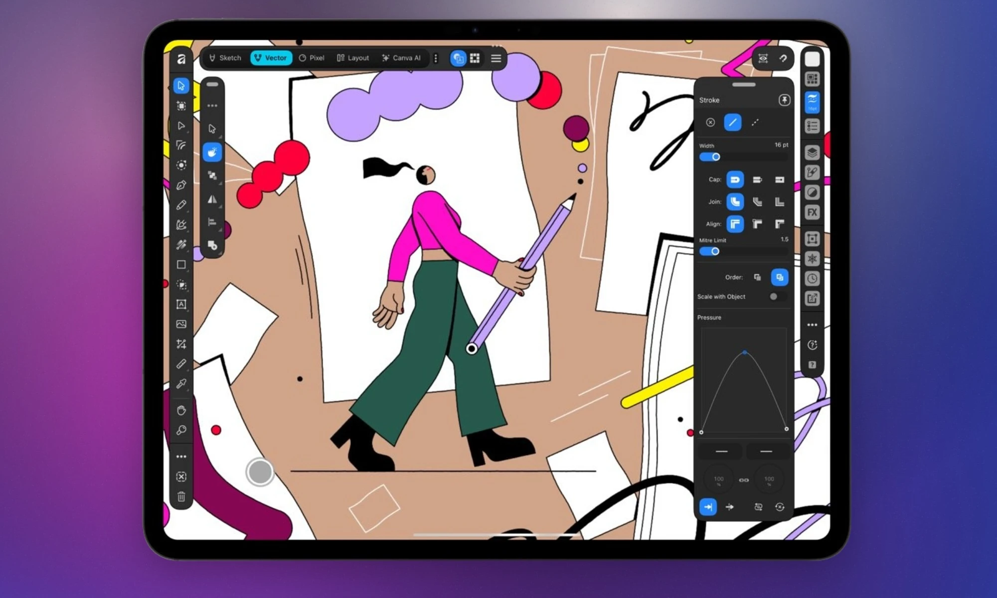The height and width of the screenshot is (598, 997).
Task: Open the left pressure start style selector
Action: (x=721, y=451)
